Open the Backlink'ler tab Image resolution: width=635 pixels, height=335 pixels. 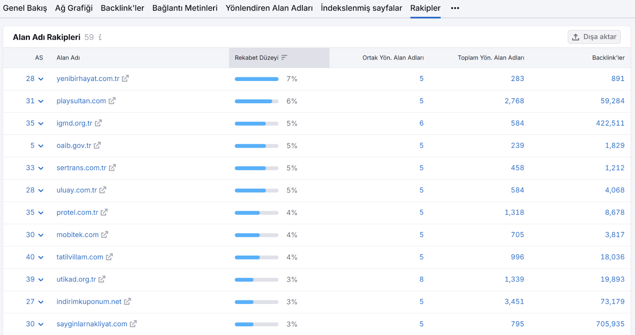pyautogui.click(x=122, y=8)
